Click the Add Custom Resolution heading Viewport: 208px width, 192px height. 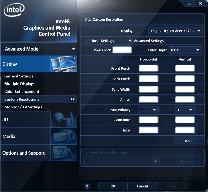pos(104,20)
